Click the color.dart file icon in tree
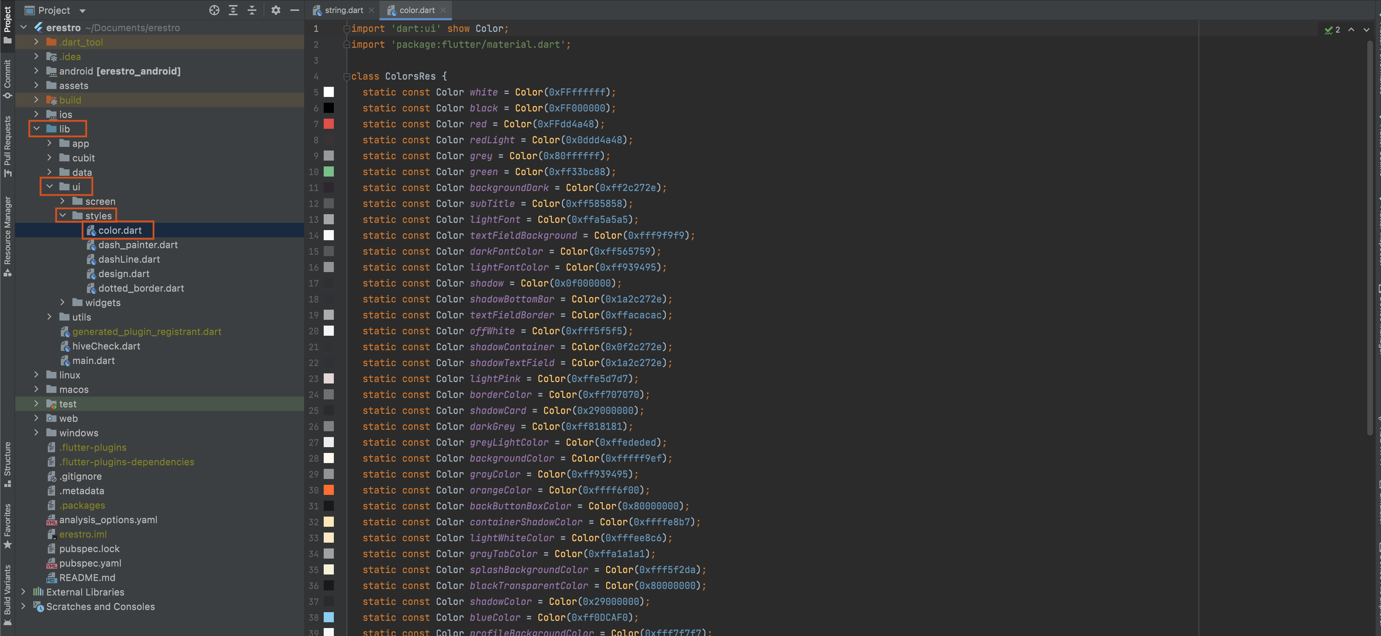Screen dimensions: 1381x636 pyautogui.click(x=91, y=230)
